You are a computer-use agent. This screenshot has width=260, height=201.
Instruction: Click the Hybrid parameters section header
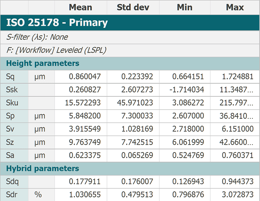click(x=130, y=169)
